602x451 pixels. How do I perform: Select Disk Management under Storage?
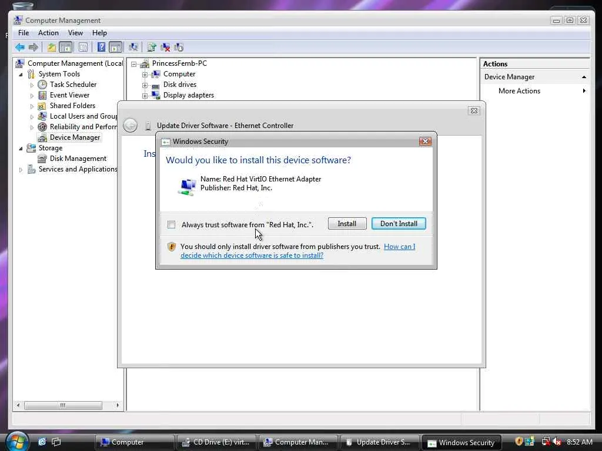[78, 159]
